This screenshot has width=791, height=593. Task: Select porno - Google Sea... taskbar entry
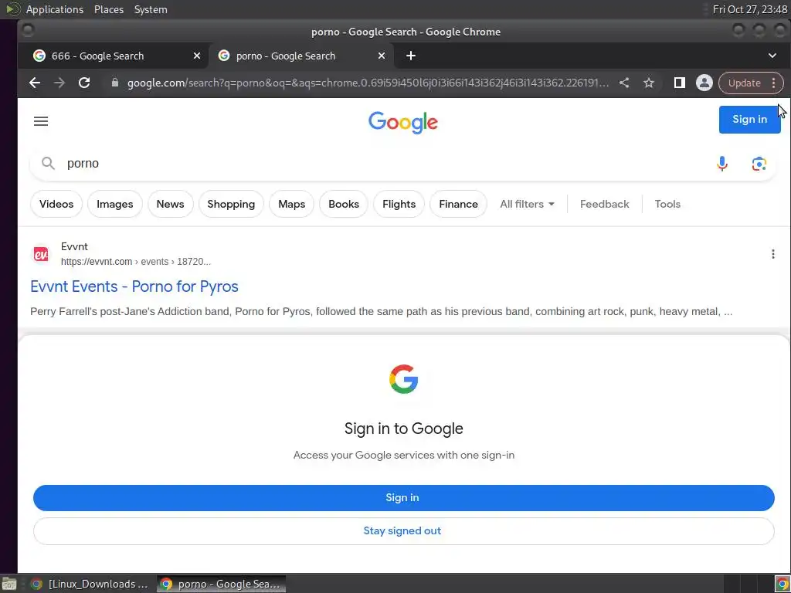pyautogui.click(x=221, y=584)
